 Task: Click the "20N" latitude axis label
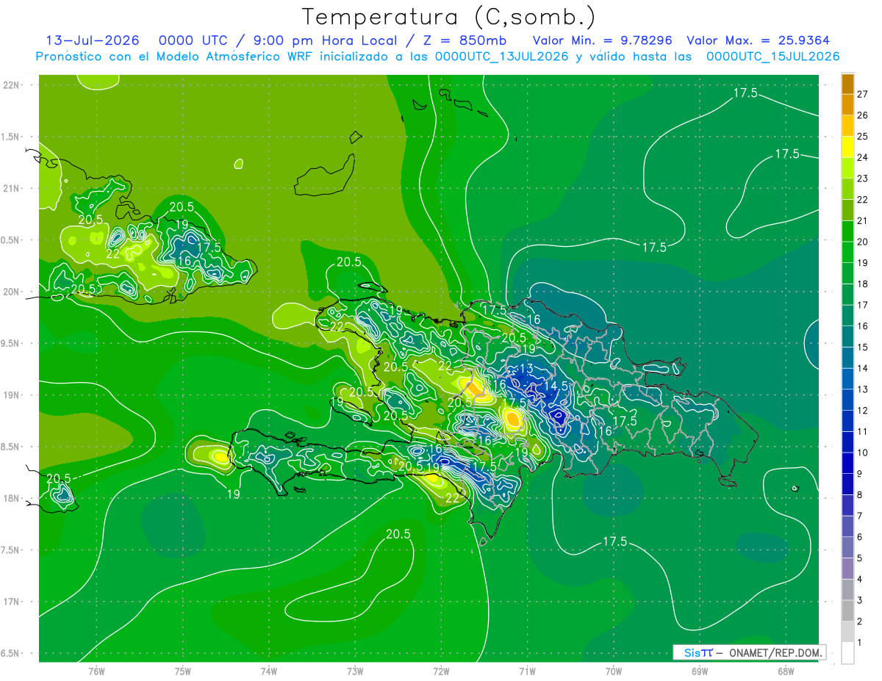tap(11, 292)
